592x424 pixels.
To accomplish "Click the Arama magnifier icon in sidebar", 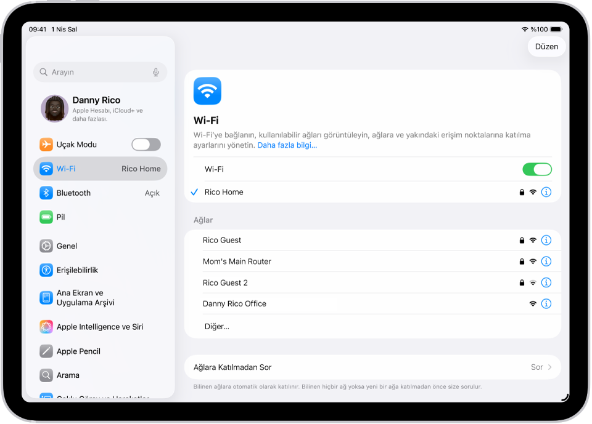I will 46,375.
